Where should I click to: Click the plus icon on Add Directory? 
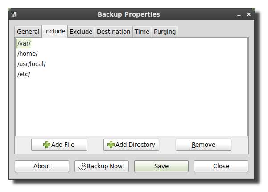pos(111,145)
